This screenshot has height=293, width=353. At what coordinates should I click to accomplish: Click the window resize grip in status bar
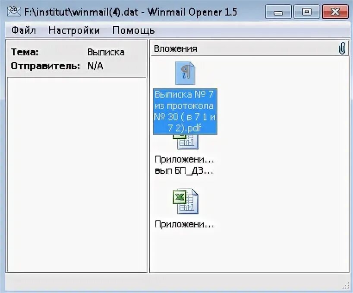[345, 286]
